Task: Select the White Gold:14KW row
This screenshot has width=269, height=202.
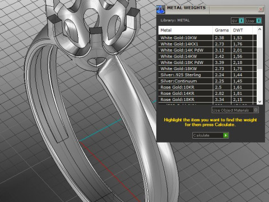Action: [207, 56]
